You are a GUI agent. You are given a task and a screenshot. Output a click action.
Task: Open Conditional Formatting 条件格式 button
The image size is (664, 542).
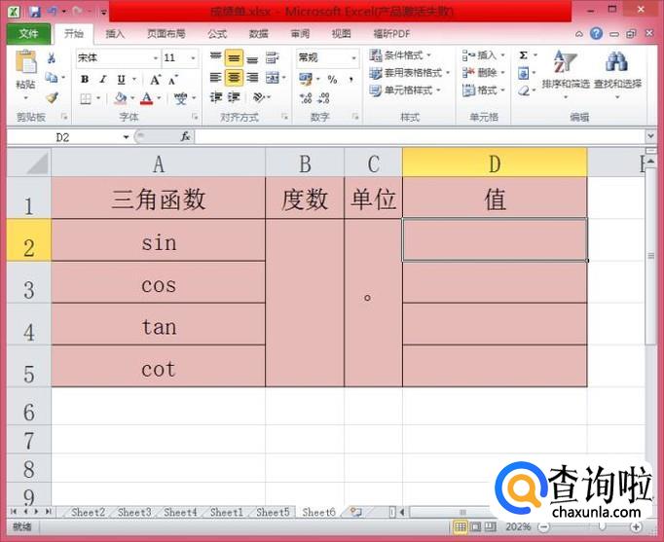pyautogui.click(x=400, y=55)
